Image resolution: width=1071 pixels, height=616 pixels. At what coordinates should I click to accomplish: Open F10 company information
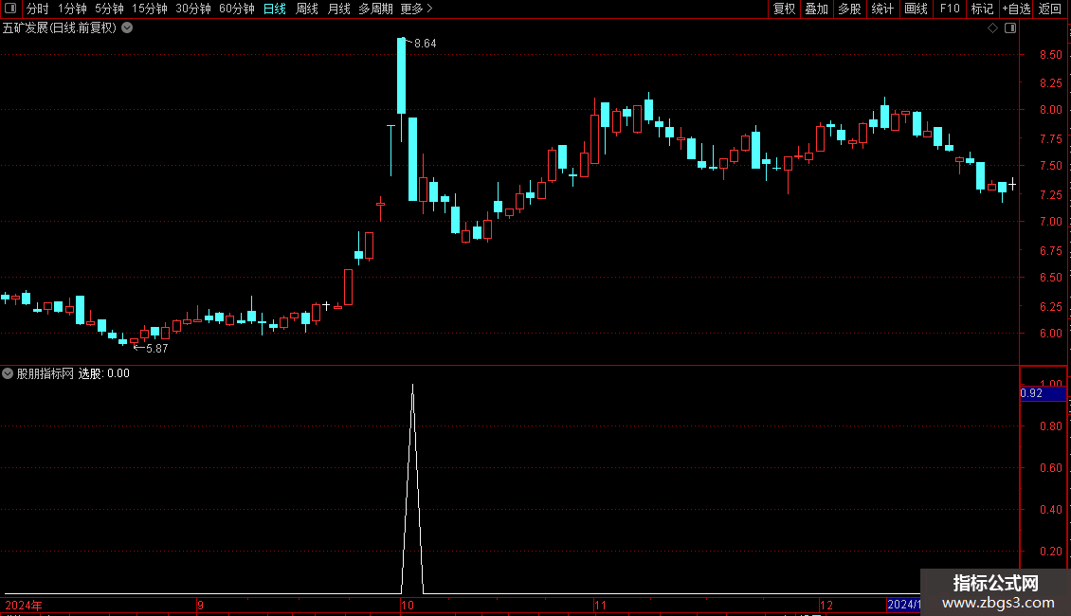point(950,9)
